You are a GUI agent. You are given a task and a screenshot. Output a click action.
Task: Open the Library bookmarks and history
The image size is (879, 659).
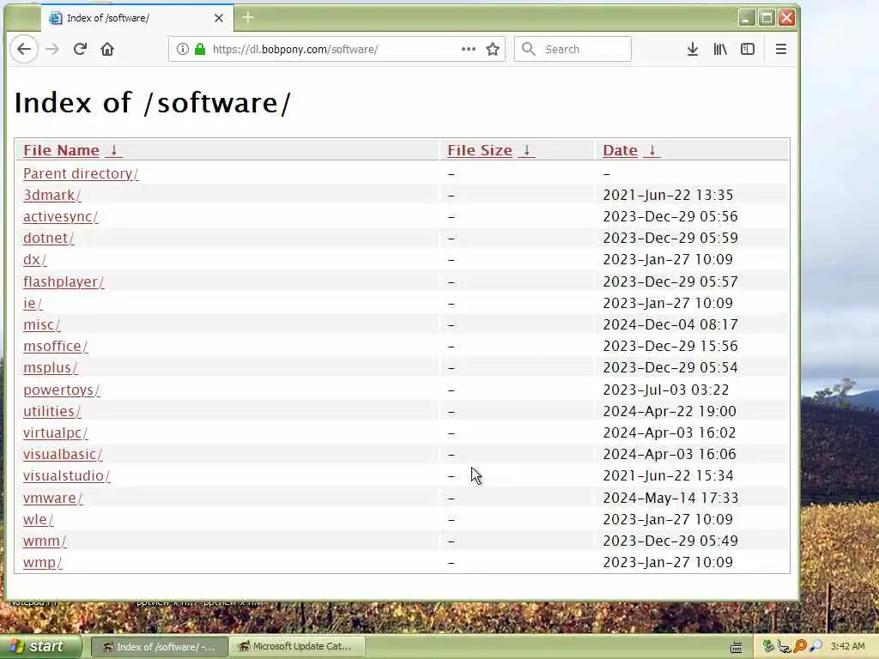(720, 49)
